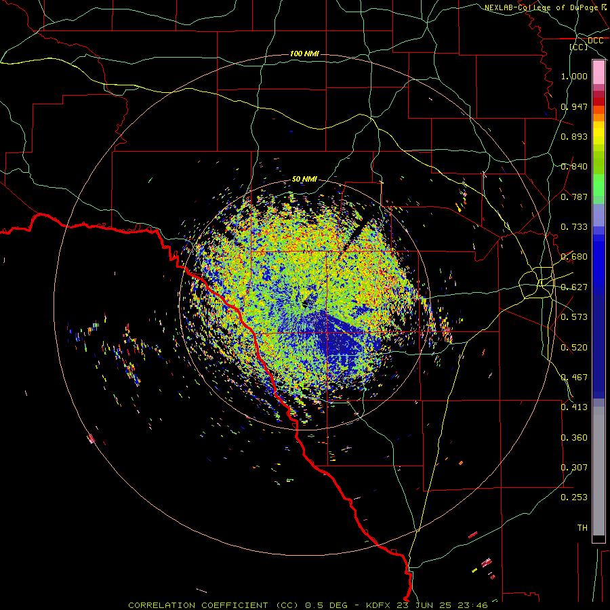Select the 1.000 legend value
610x610 pixels.
pos(574,76)
